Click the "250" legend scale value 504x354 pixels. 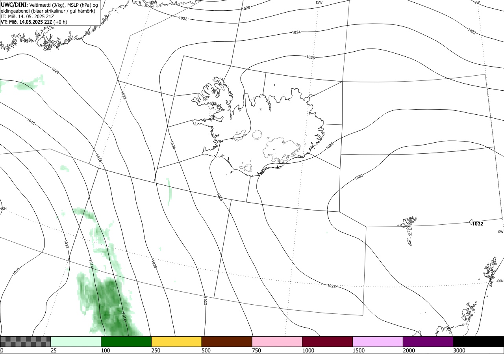[156, 350]
